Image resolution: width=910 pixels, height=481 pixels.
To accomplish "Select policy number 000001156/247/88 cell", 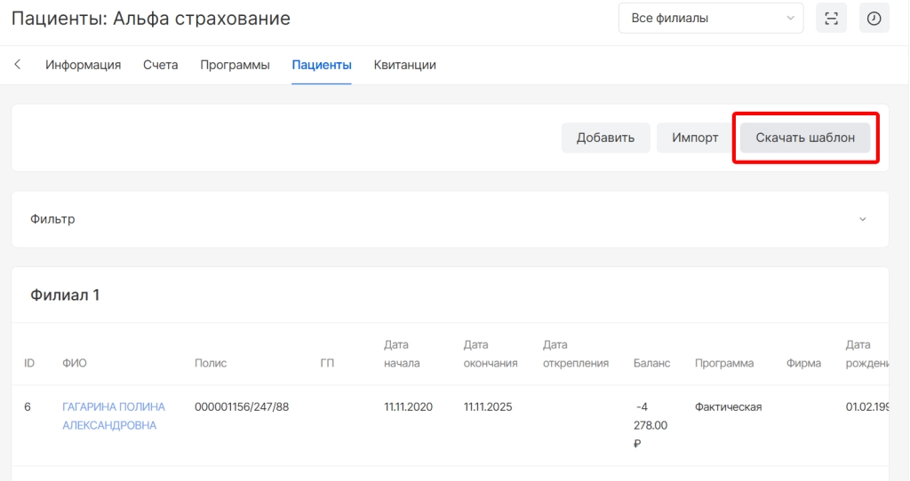I will tap(242, 407).
